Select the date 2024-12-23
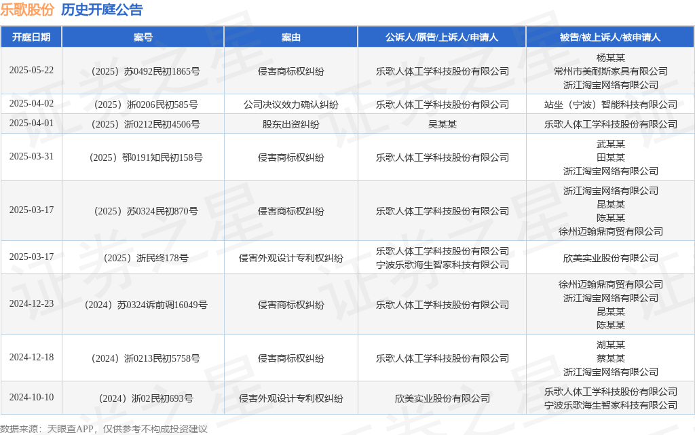The width and height of the screenshot is (695, 435). (31, 303)
